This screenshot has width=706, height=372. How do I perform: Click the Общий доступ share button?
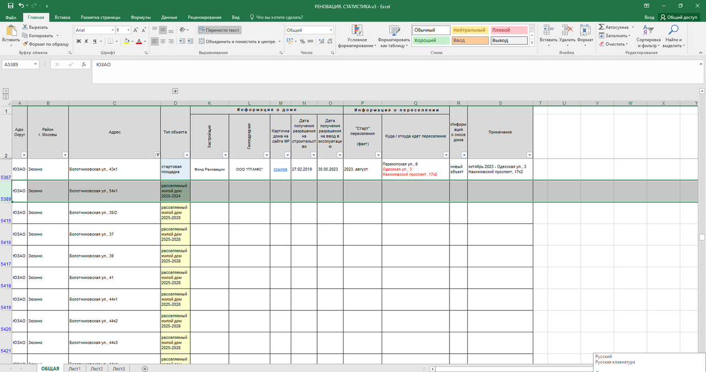pyautogui.click(x=678, y=17)
